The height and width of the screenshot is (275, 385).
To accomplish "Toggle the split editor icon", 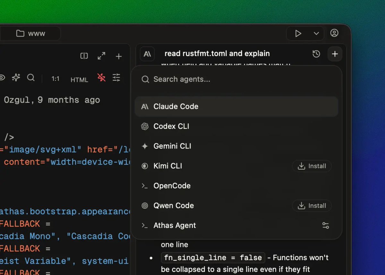I will click(84, 56).
